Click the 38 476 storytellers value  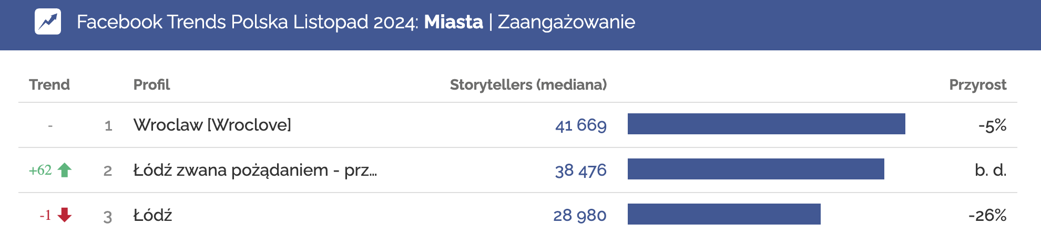pyautogui.click(x=580, y=170)
